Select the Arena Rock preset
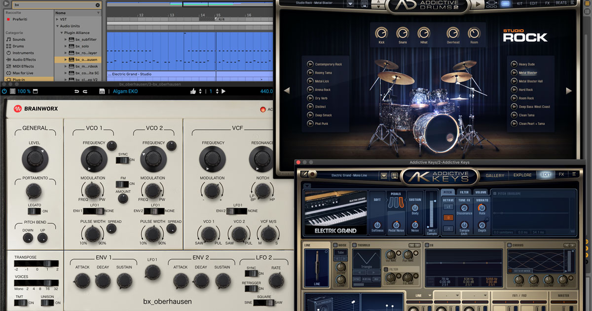This screenshot has height=311, width=592. 323,90
